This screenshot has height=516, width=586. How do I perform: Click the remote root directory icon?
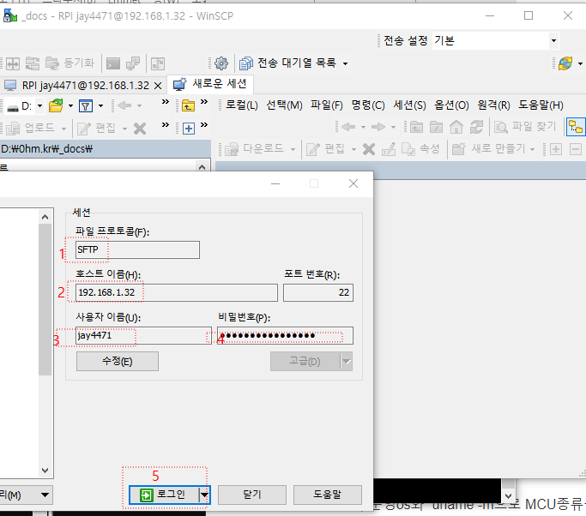tap(436, 128)
